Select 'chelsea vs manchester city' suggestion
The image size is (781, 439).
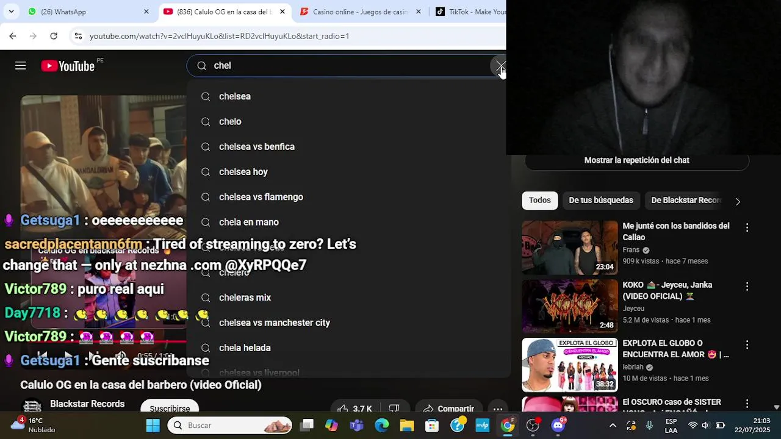tap(348, 323)
